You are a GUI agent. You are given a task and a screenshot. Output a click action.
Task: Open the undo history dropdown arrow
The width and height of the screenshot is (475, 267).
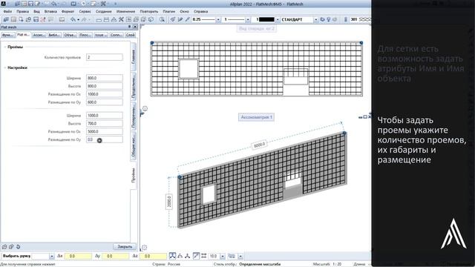pos(78,20)
